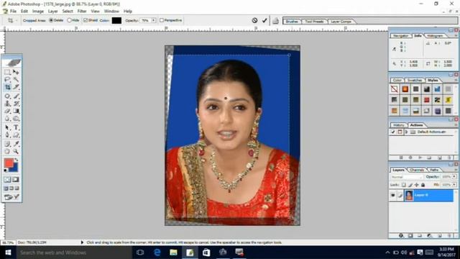Select the Move tool

click(x=16, y=72)
